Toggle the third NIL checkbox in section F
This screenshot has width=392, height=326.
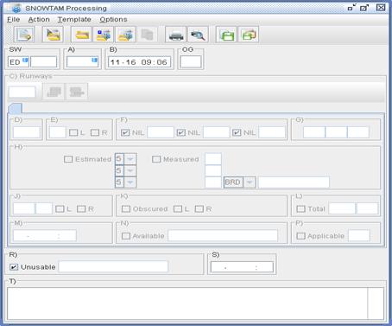[x=237, y=132]
